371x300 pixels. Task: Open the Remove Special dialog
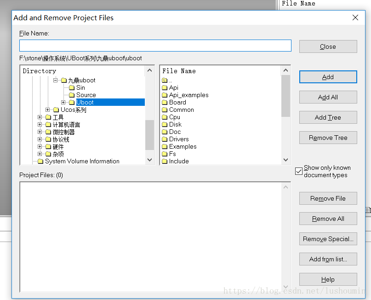pos(328,239)
